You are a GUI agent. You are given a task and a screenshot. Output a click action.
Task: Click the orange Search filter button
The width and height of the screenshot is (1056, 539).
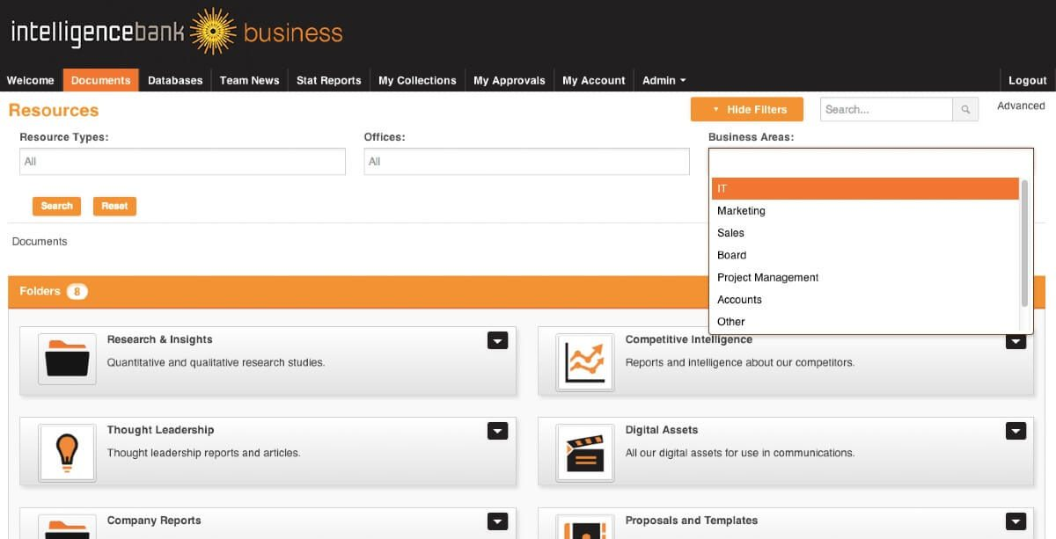56,206
